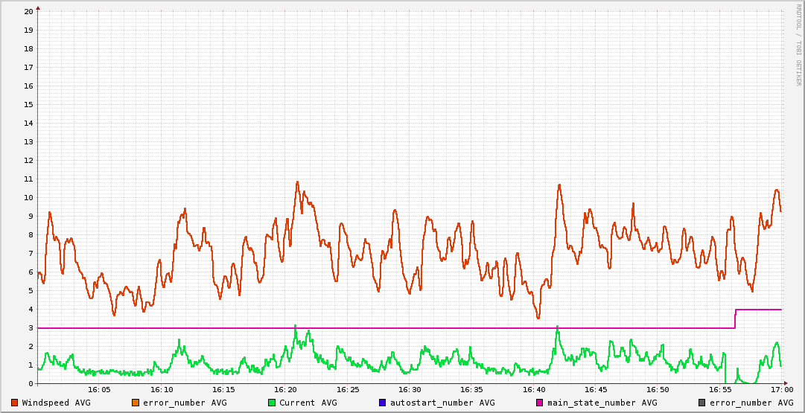The height and width of the screenshot is (413, 805).
Task: Click the y-axis value 20 label
Action: tap(28, 12)
